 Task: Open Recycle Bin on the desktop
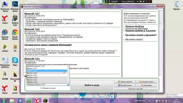tap(176, 6)
